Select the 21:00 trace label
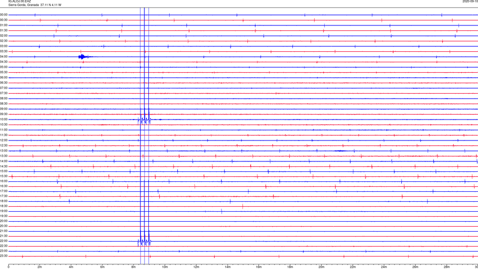Image resolution: width=478 pixels, height=269 pixels. coord(4,231)
